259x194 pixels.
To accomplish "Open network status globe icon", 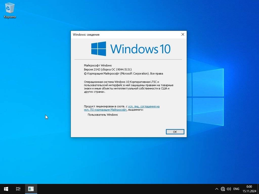I will point(223,189).
